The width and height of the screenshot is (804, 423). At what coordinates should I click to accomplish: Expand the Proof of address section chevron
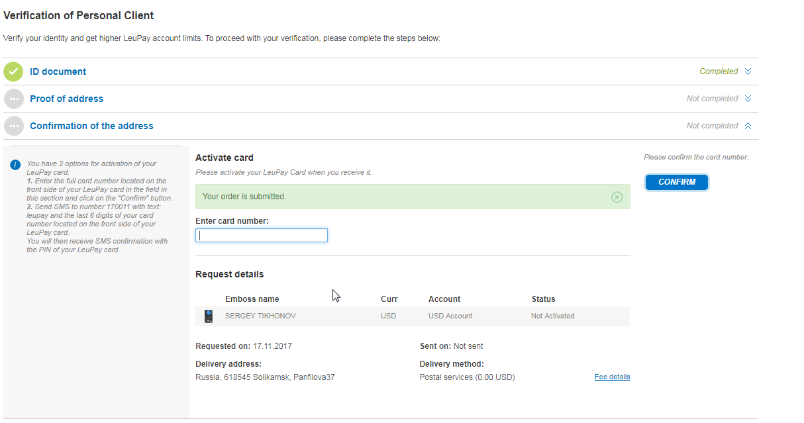pyautogui.click(x=748, y=99)
